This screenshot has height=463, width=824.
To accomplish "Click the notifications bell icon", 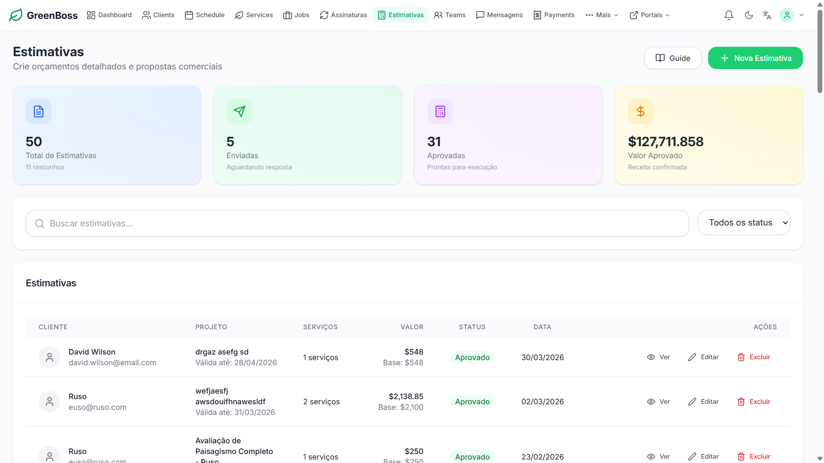I will pyautogui.click(x=729, y=15).
